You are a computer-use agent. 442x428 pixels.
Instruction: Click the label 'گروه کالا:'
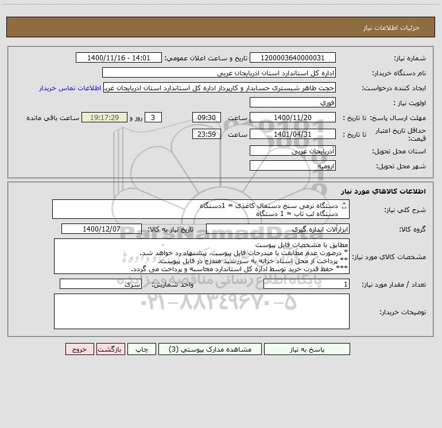tap(412, 229)
